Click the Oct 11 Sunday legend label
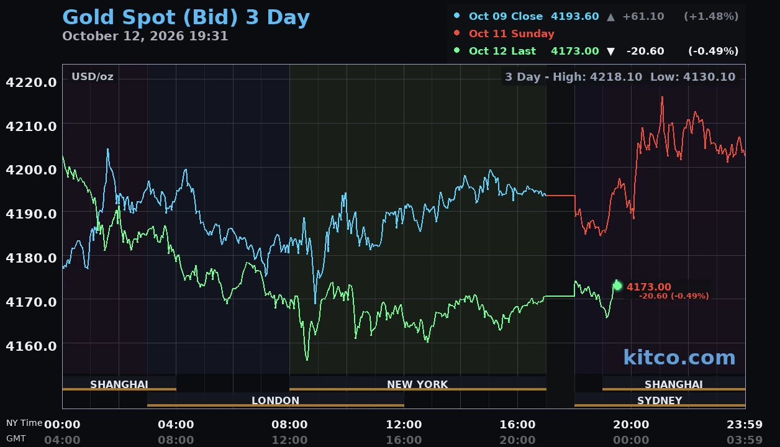Image resolution: width=780 pixels, height=447 pixels. tap(512, 34)
